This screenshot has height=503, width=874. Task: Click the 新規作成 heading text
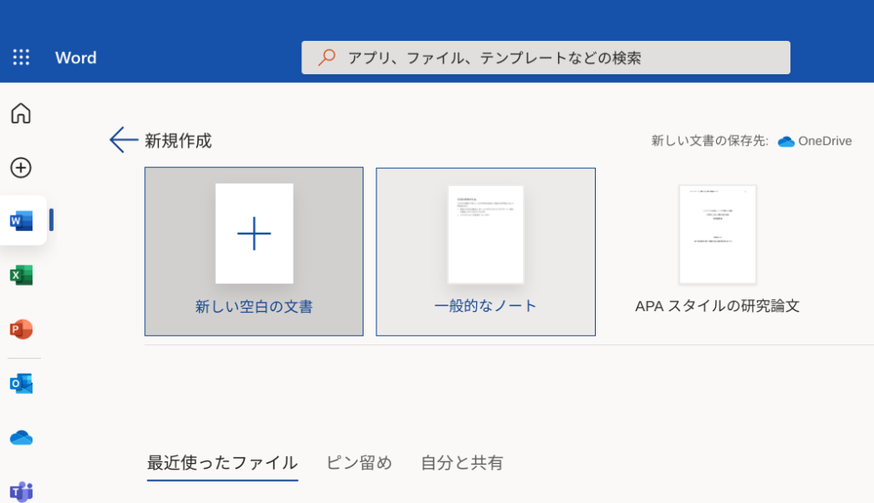178,141
